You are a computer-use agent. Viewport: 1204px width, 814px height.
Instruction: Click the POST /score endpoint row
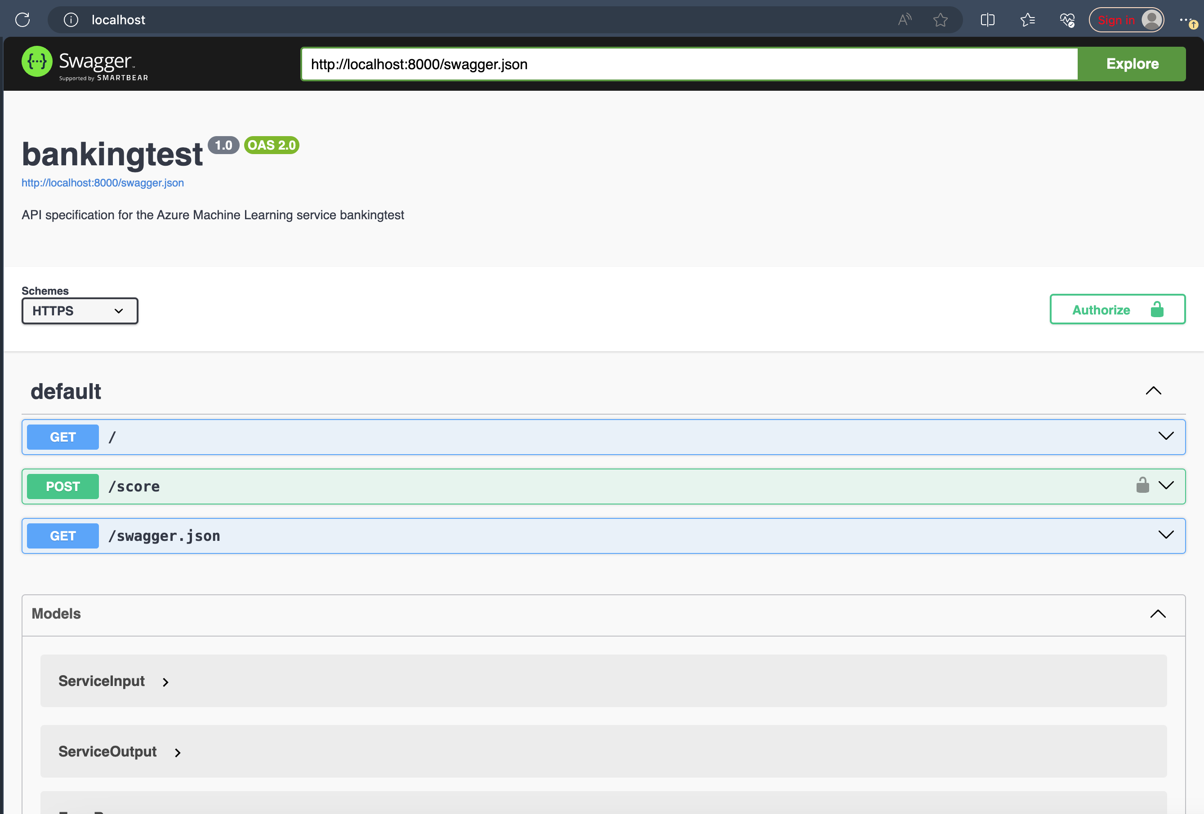coord(603,486)
